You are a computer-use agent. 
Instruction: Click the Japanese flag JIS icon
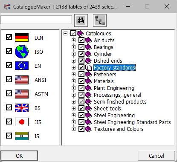tap(22, 122)
